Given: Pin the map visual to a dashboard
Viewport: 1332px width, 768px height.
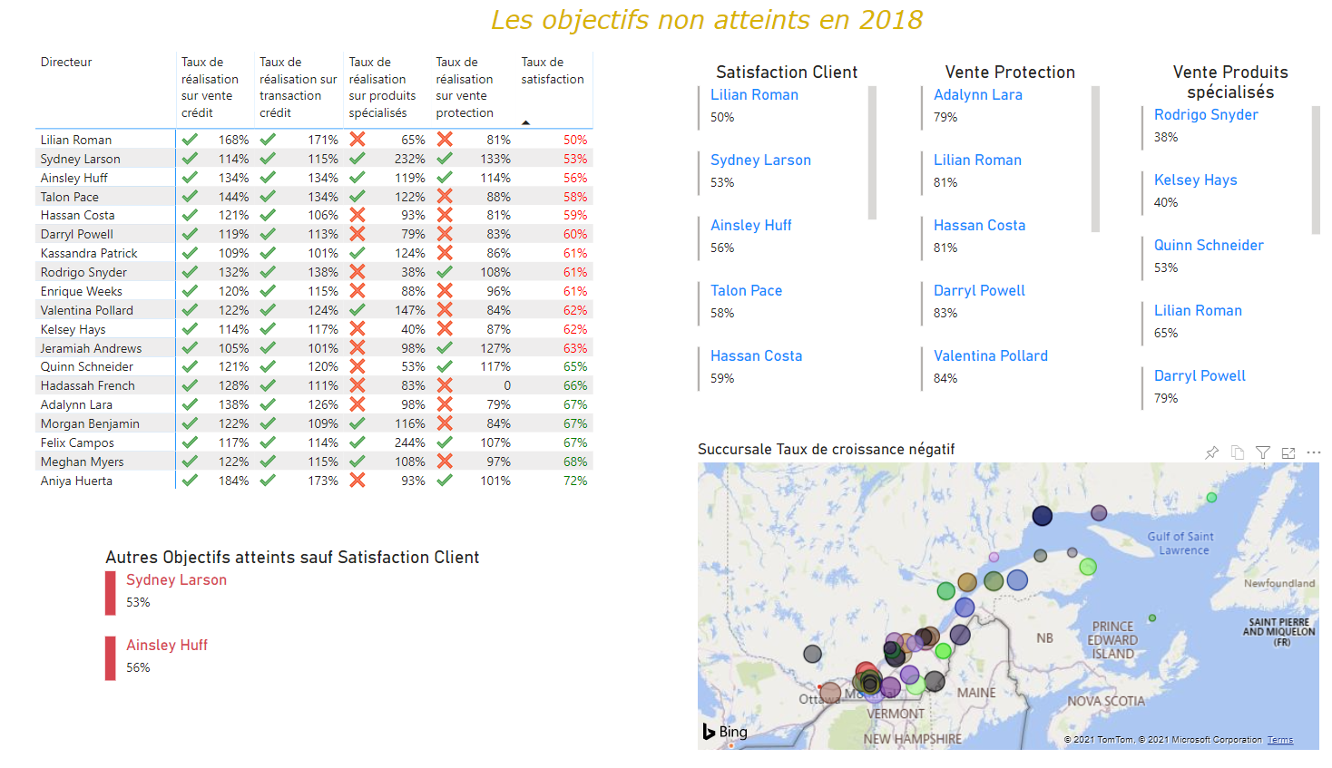Looking at the screenshot, I should click(x=1211, y=452).
